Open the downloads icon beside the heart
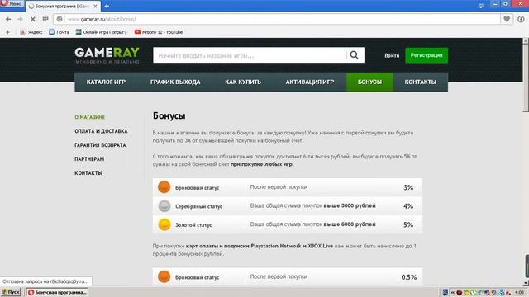The width and height of the screenshot is (529, 297). pyautogui.click(x=521, y=19)
